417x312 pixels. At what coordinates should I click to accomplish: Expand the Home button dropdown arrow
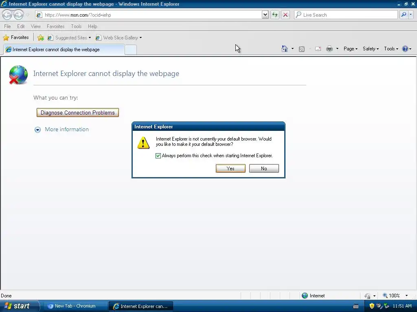(x=292, y=49)
